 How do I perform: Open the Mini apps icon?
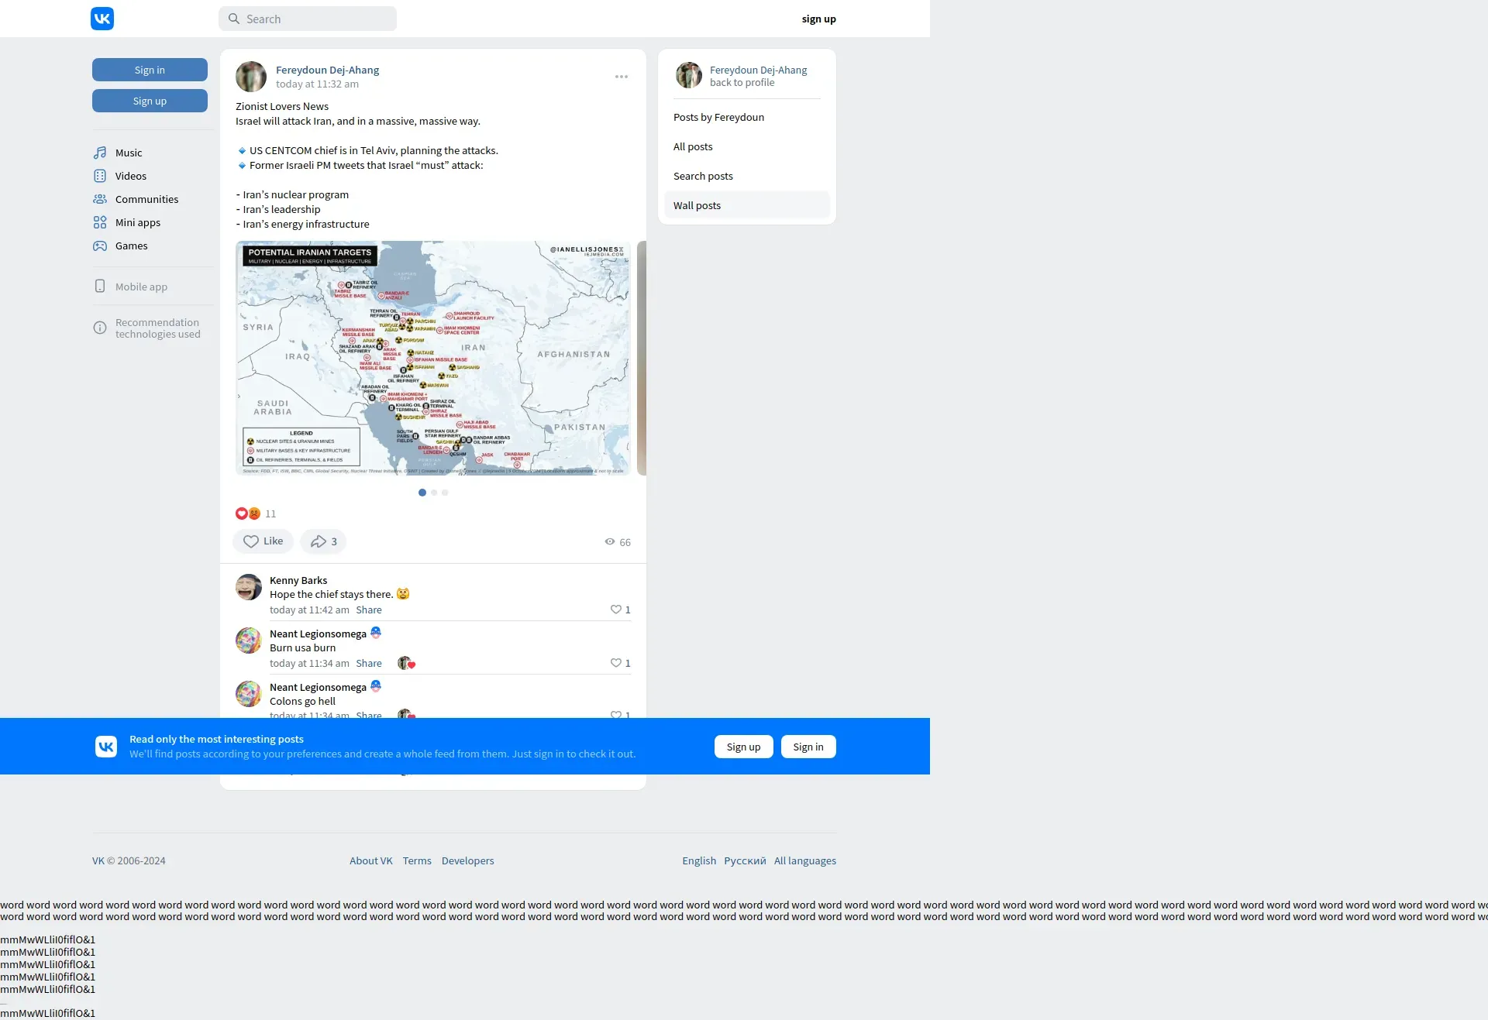(x=100, y=222)
